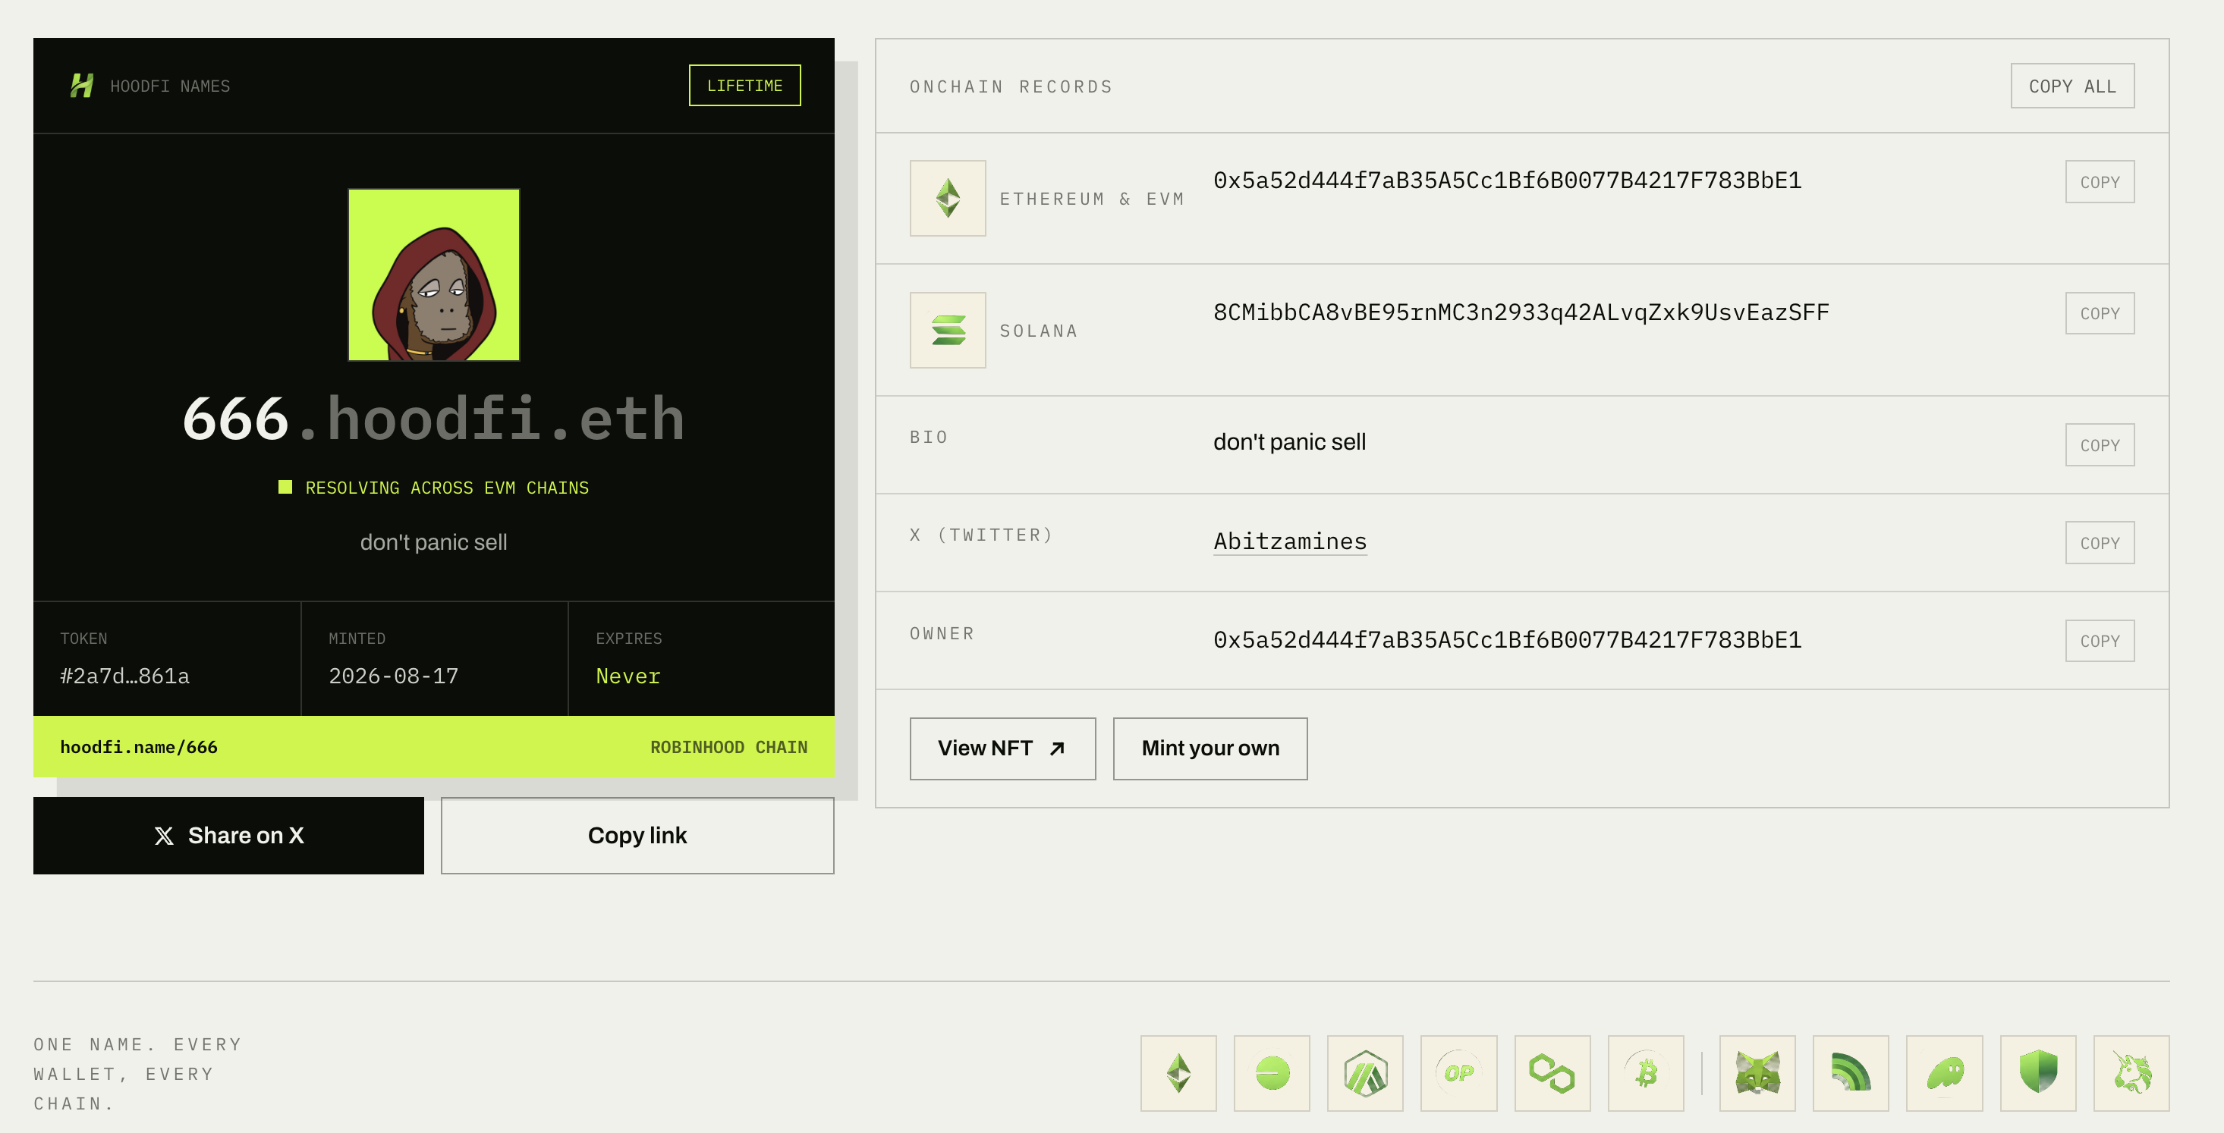Viewport: 2224px width, 1133px height.
Task: Click the Uniswap unicorn icon
Action: click(2131, 1072)
